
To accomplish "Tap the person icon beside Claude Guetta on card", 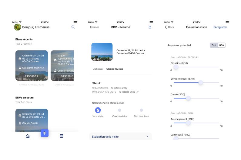I will [x=20, y=123].
